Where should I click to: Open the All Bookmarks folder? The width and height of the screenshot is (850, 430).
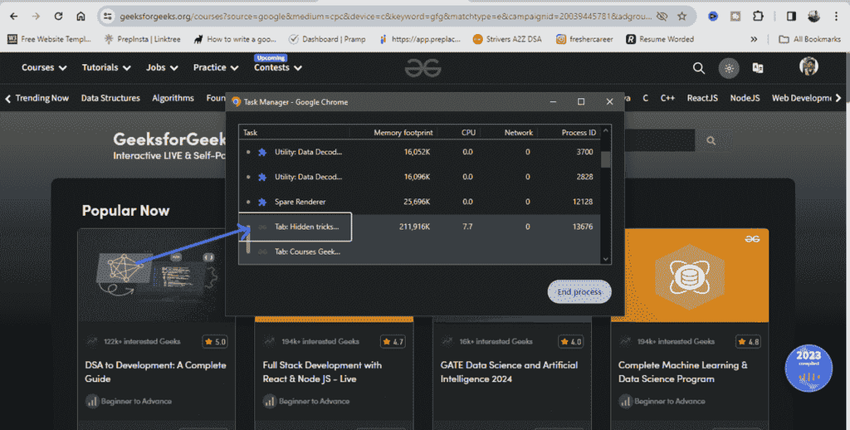point(809,39)
